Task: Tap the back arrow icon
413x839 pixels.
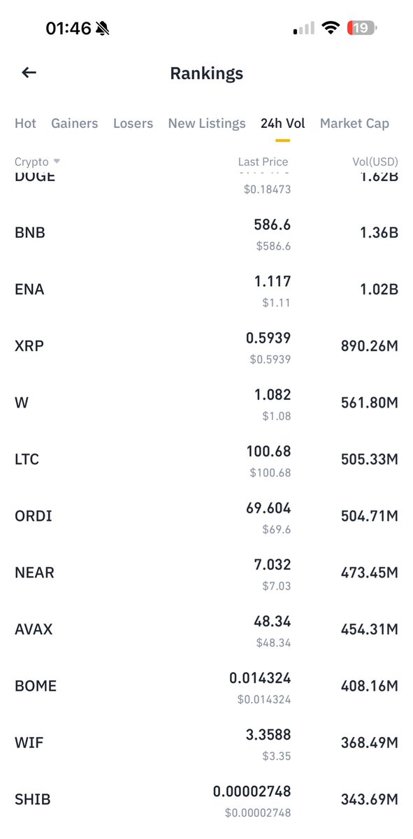Action: pos(29,73)
